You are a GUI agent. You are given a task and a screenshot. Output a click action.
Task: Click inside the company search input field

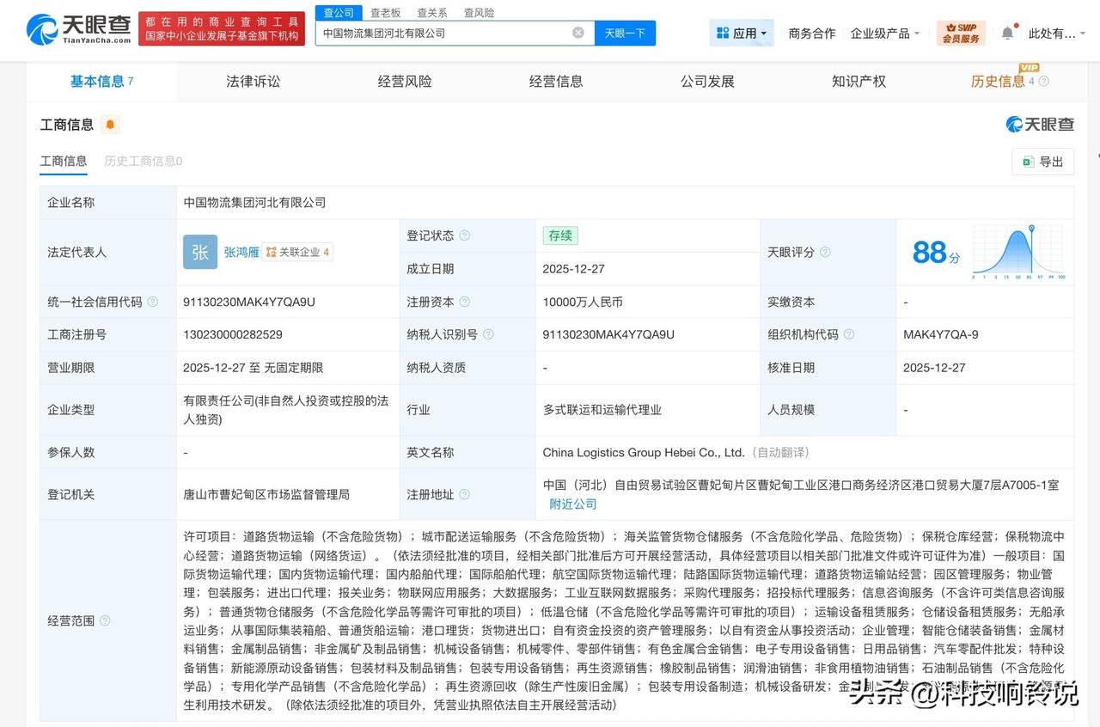pos(447,32)
